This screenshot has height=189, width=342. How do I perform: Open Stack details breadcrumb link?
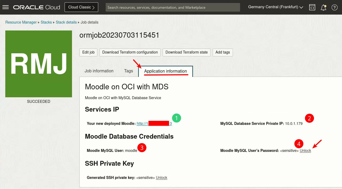pyautogui.click(x=66, y=22)
